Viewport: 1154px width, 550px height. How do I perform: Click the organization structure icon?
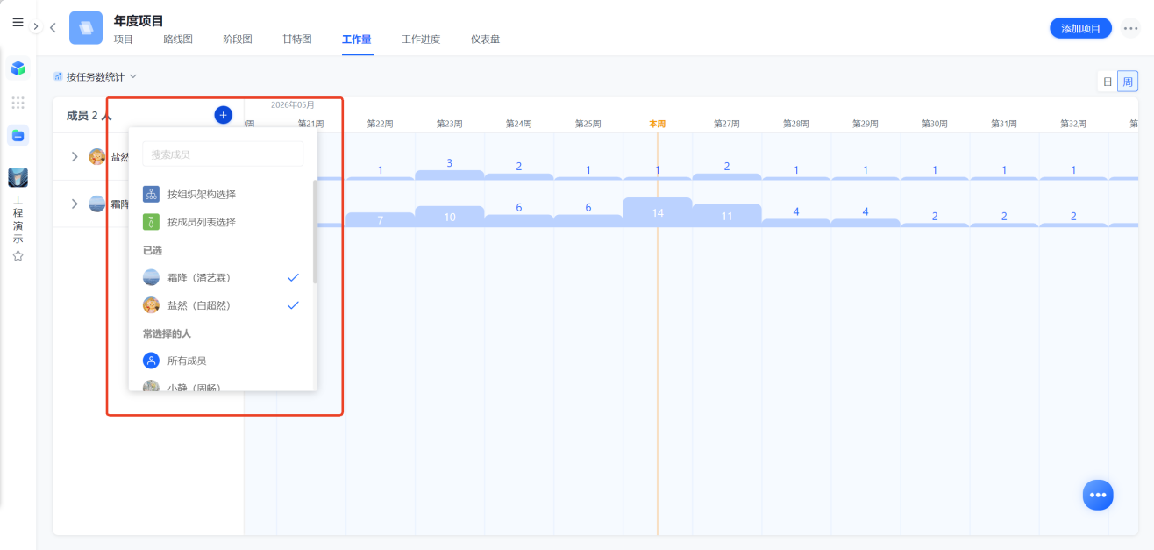click(x=151, y=194)
